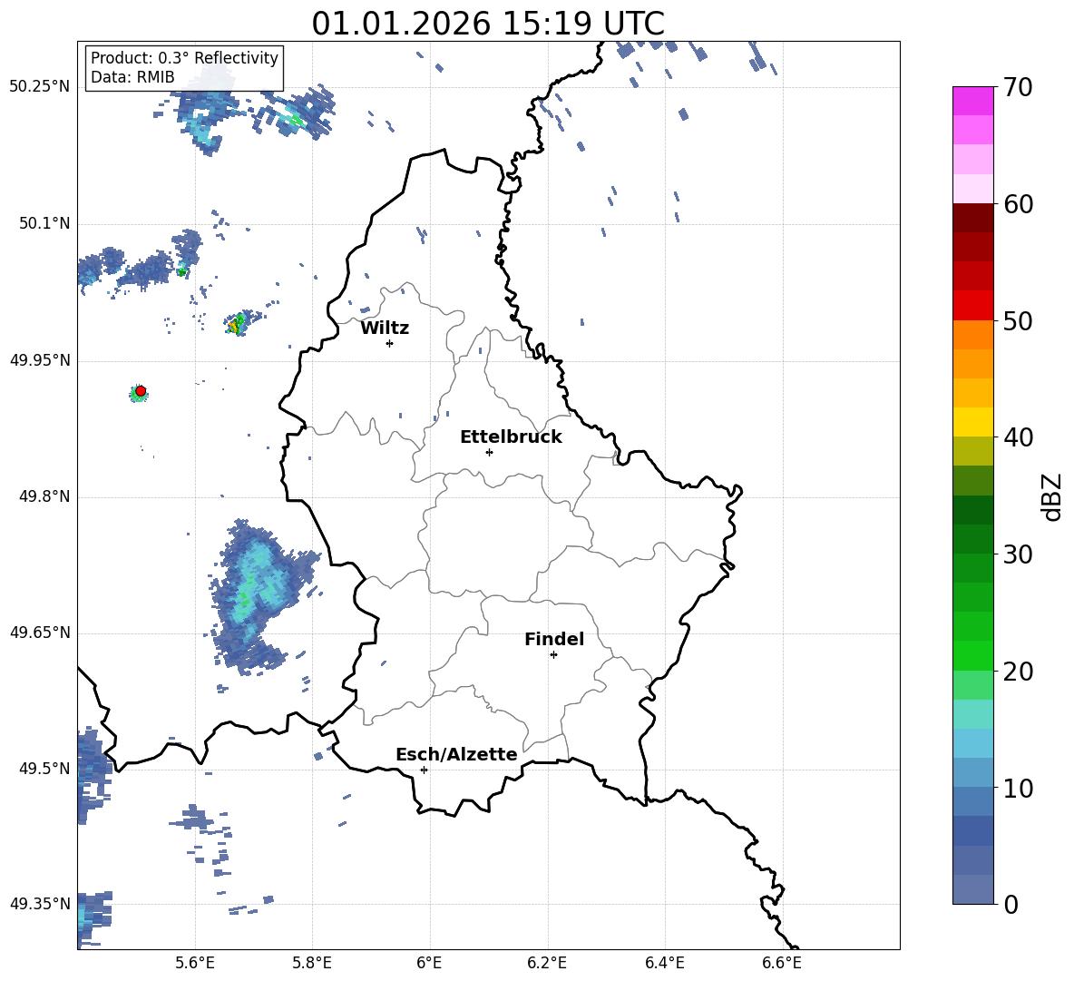The height and width of the screenshot is (981, 1074).
Task: Click the small yellow-core echo near 49.98°N
Action: (x=238, y=324)
